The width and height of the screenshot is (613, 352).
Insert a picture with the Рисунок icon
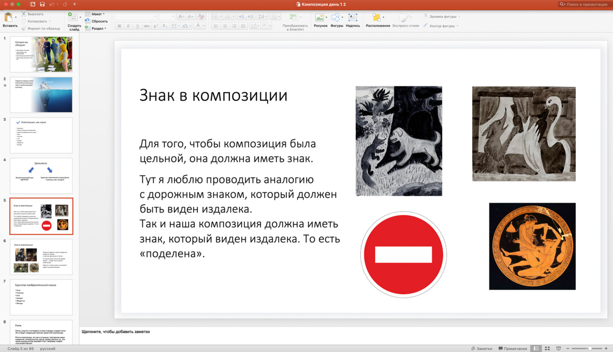click(319, 17)
